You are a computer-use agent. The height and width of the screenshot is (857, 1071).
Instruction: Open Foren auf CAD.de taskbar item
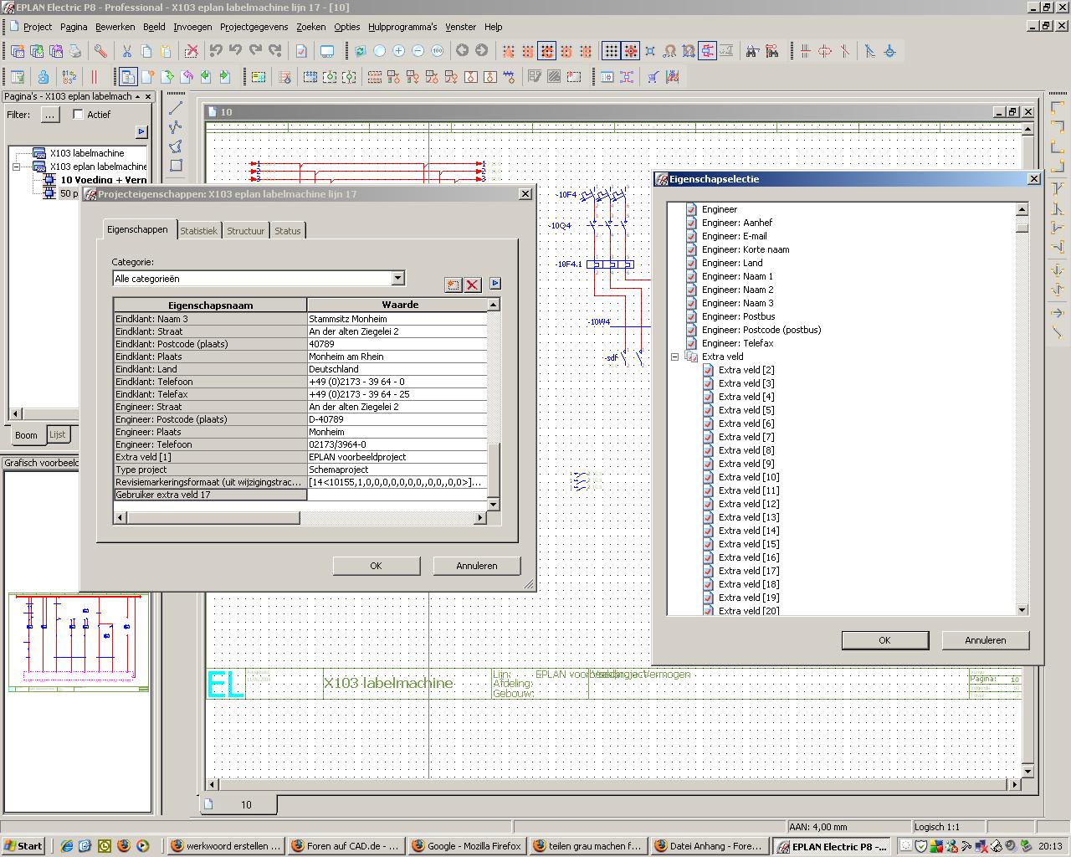(346, 846)
